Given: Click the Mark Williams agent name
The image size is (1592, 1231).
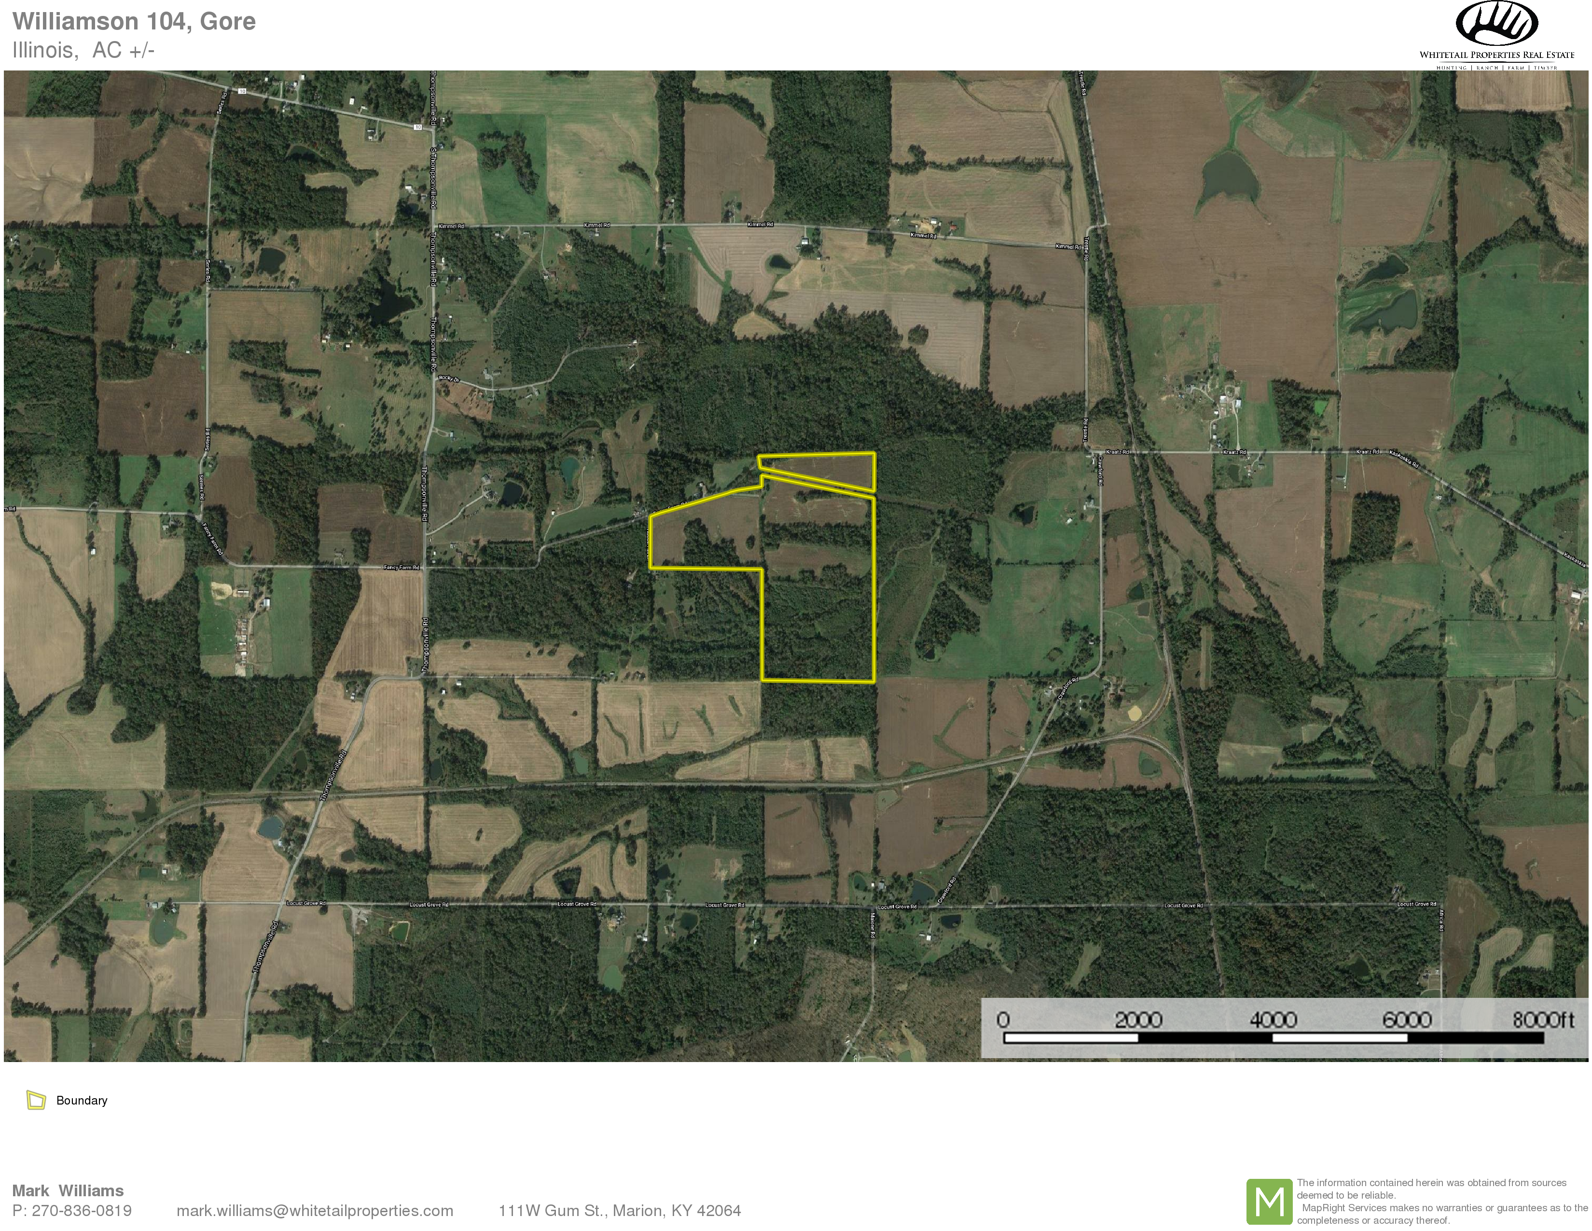Looking at the screenshot, I should click(68, 1191).
